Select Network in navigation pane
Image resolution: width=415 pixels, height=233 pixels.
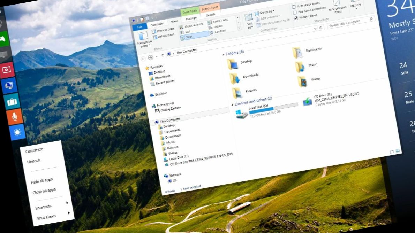pos(173,175)
